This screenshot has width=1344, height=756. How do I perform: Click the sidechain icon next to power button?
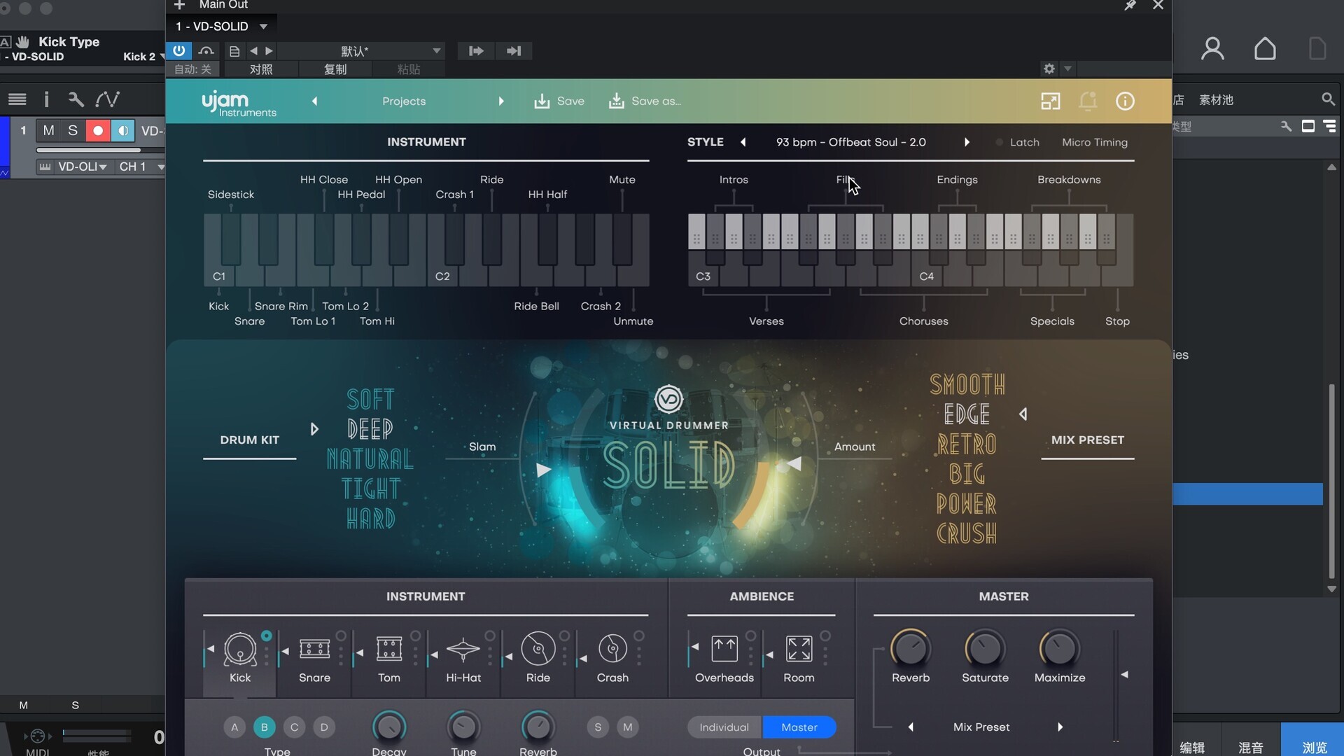coord(206,51)
